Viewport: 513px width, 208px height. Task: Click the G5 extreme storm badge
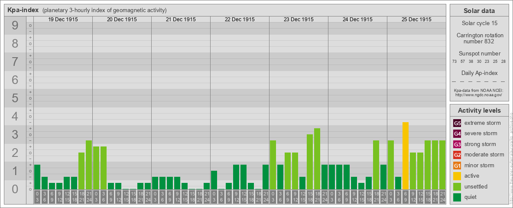click(x=457, y=123)
